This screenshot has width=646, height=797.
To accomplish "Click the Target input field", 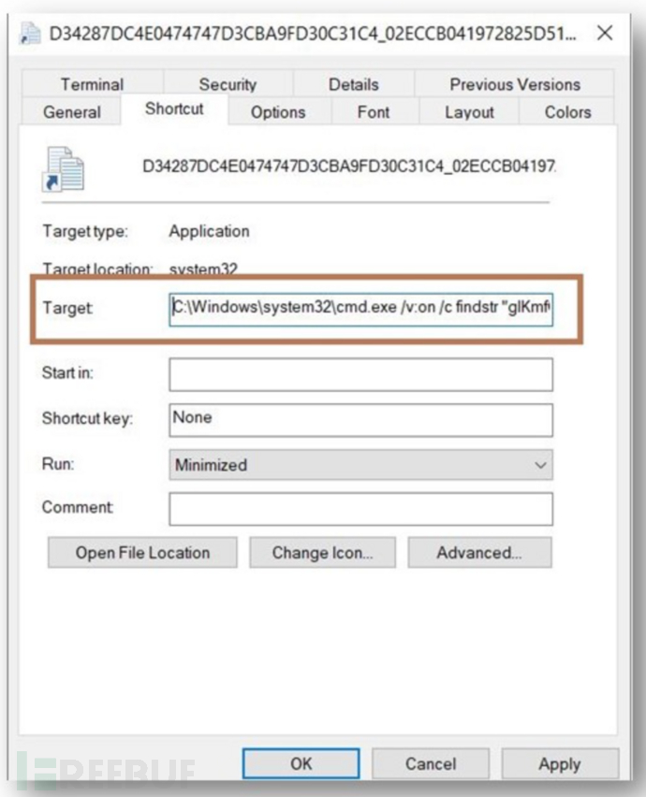I will point(360,309).
